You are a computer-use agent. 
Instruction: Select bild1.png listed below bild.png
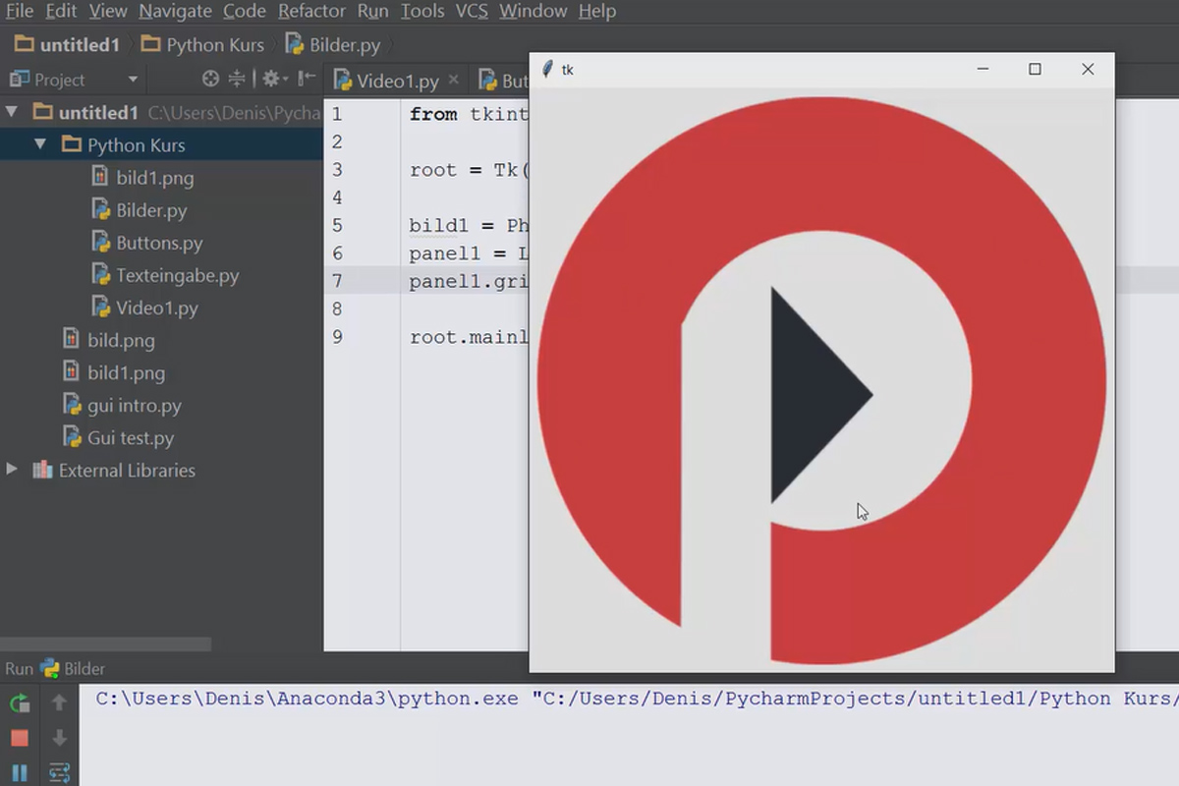(113, 372)
